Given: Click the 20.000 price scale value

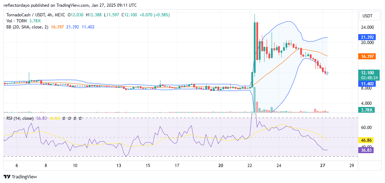Looking at the screenshot, I should [368, 42].
